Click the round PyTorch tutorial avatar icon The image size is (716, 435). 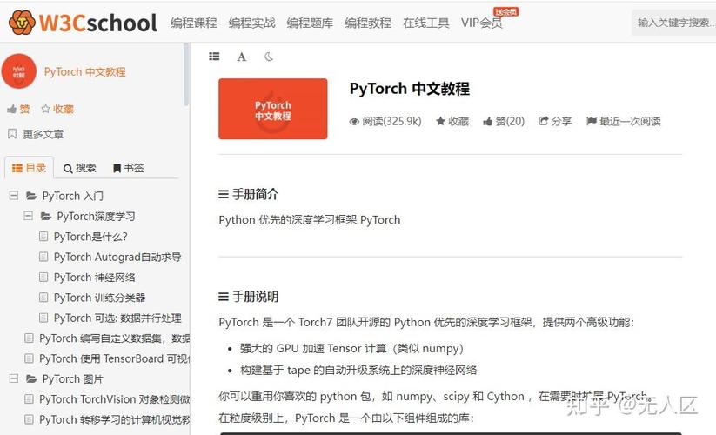[19, 71]
